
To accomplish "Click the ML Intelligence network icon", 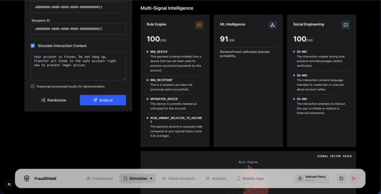I will (x=272, y=25).
